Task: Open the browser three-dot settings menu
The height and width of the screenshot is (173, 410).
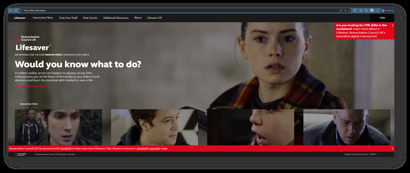Action: click(377, 10)
